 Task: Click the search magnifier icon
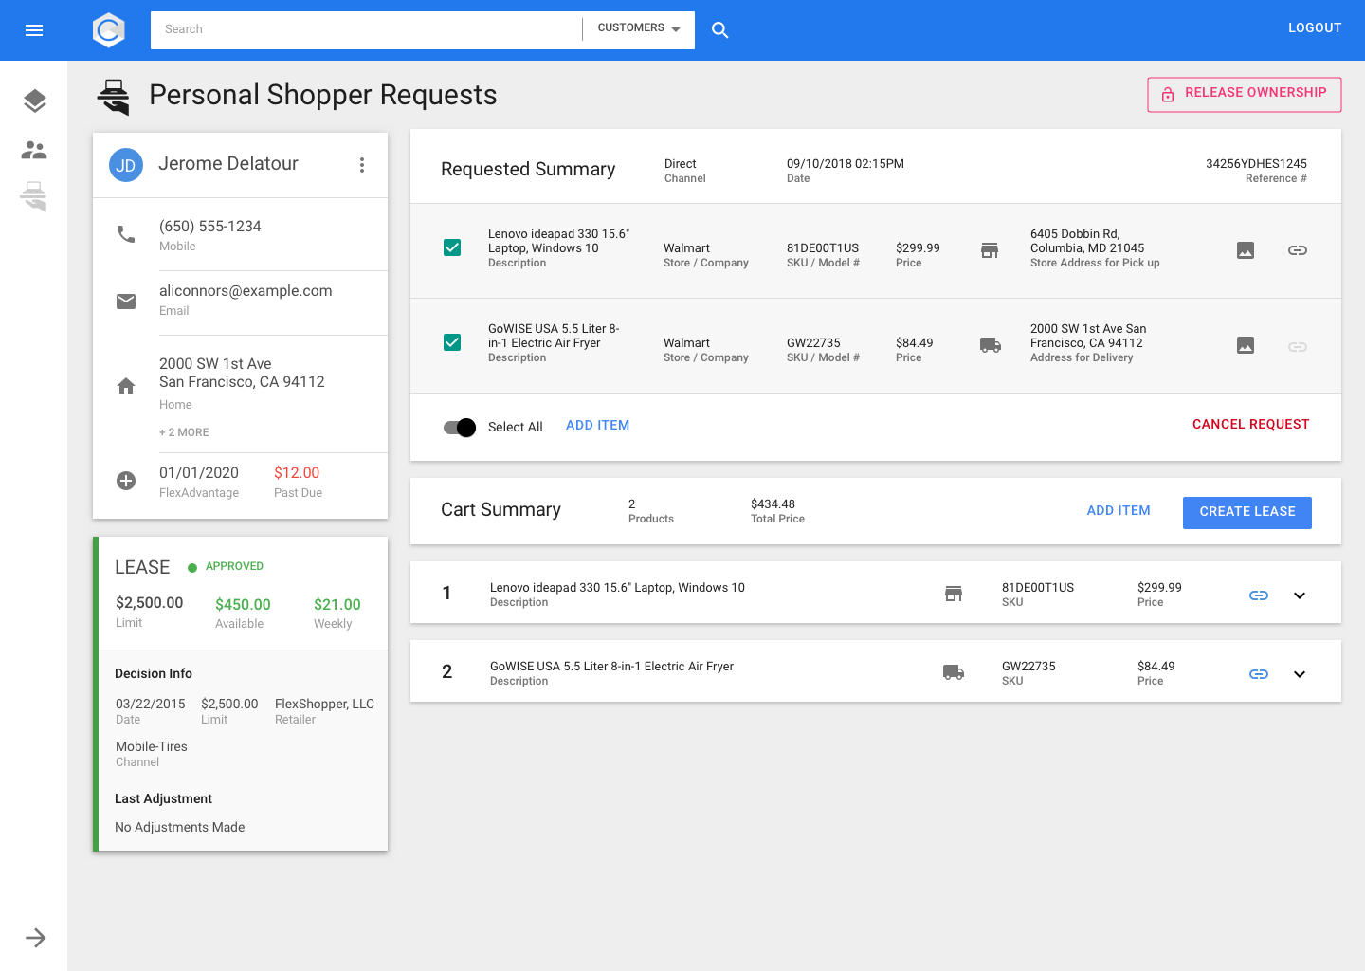point(720,30)
